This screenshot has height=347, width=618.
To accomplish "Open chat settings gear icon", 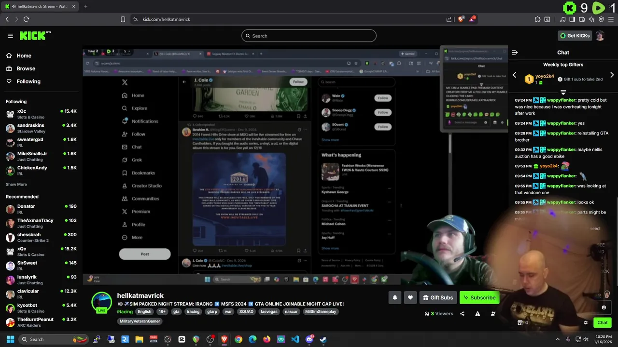I will point(586,323).
